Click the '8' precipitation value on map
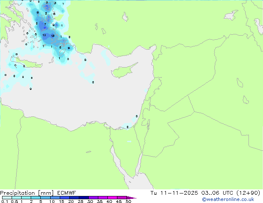 (x=38, y=12)
